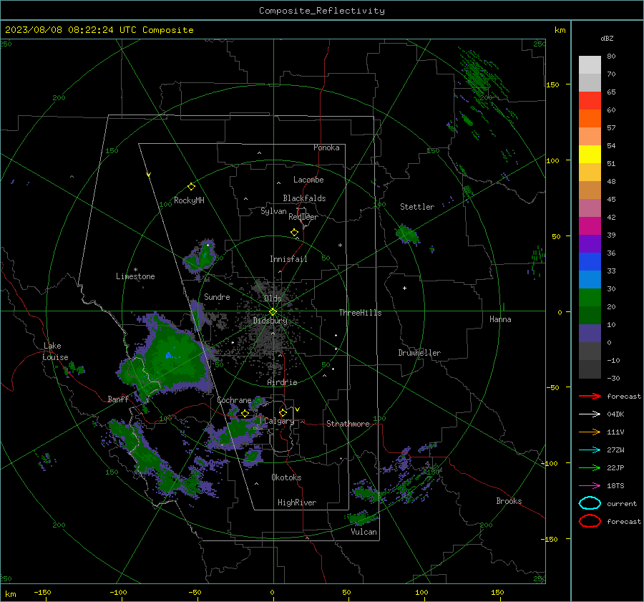Click the Lake Louise label
This screenshot has height=602, width=644.
[55, 351]
